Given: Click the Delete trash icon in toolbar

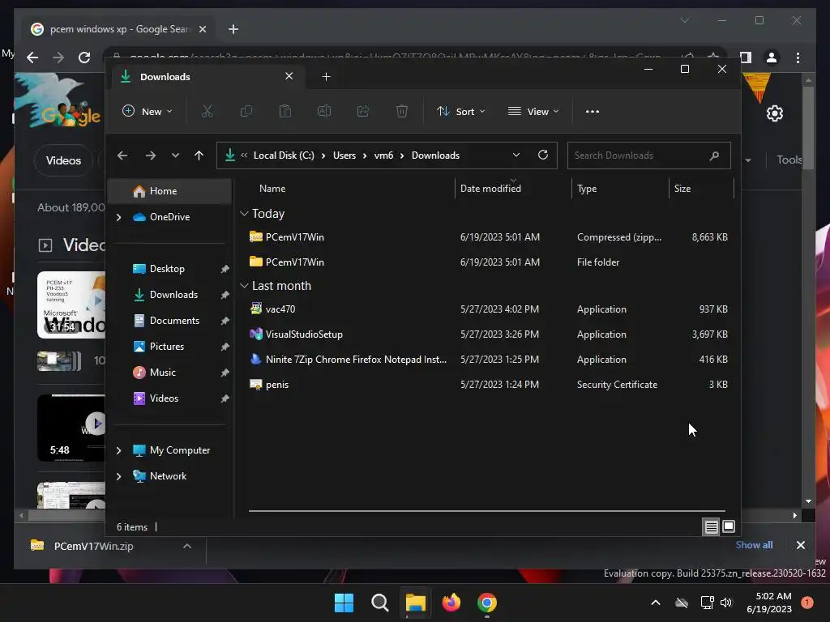Looking at the screenshot, I should pos(402,111).
